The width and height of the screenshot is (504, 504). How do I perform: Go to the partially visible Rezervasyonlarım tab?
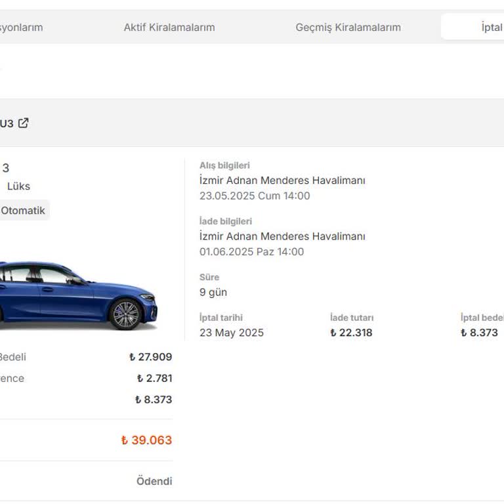[x=21, y=28]
